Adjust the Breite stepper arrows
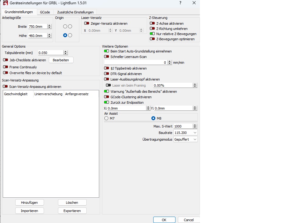Viewport: 293px width, 223px height. (x=49, y=27)
